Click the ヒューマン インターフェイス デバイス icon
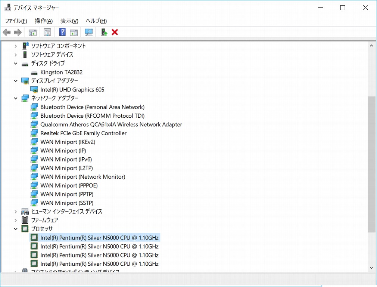The image size is (377, 287). point(25,212)
